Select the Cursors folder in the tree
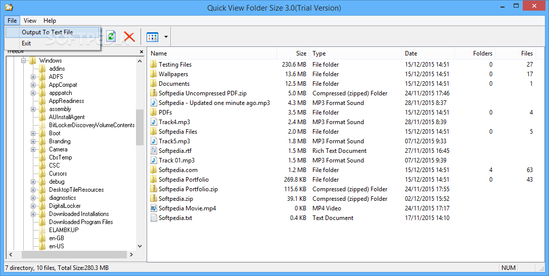The width and height of the screenshot is (549, 276). pos(58,173)
